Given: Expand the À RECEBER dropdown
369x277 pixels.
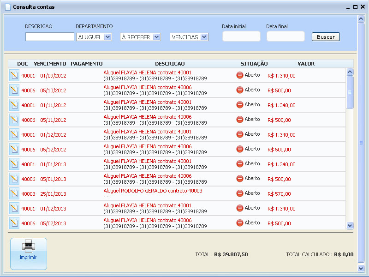Looking at the screenshot, I should (140, 37).
